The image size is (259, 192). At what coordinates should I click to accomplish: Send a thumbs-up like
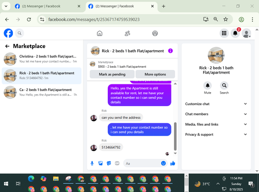coord(172,163)
